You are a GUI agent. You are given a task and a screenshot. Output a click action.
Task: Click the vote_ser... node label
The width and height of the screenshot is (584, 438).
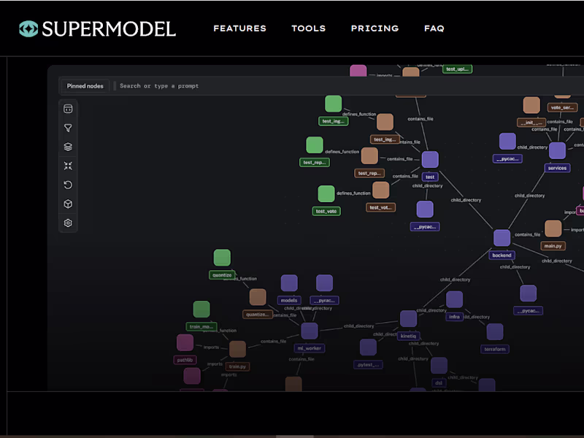click(562, 107)
